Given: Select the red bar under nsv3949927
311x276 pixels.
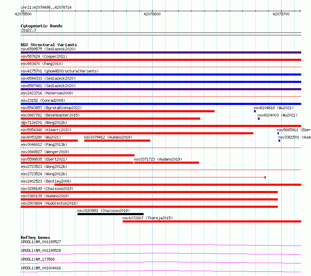Looking at the screenshot, I should coord(78,155).
